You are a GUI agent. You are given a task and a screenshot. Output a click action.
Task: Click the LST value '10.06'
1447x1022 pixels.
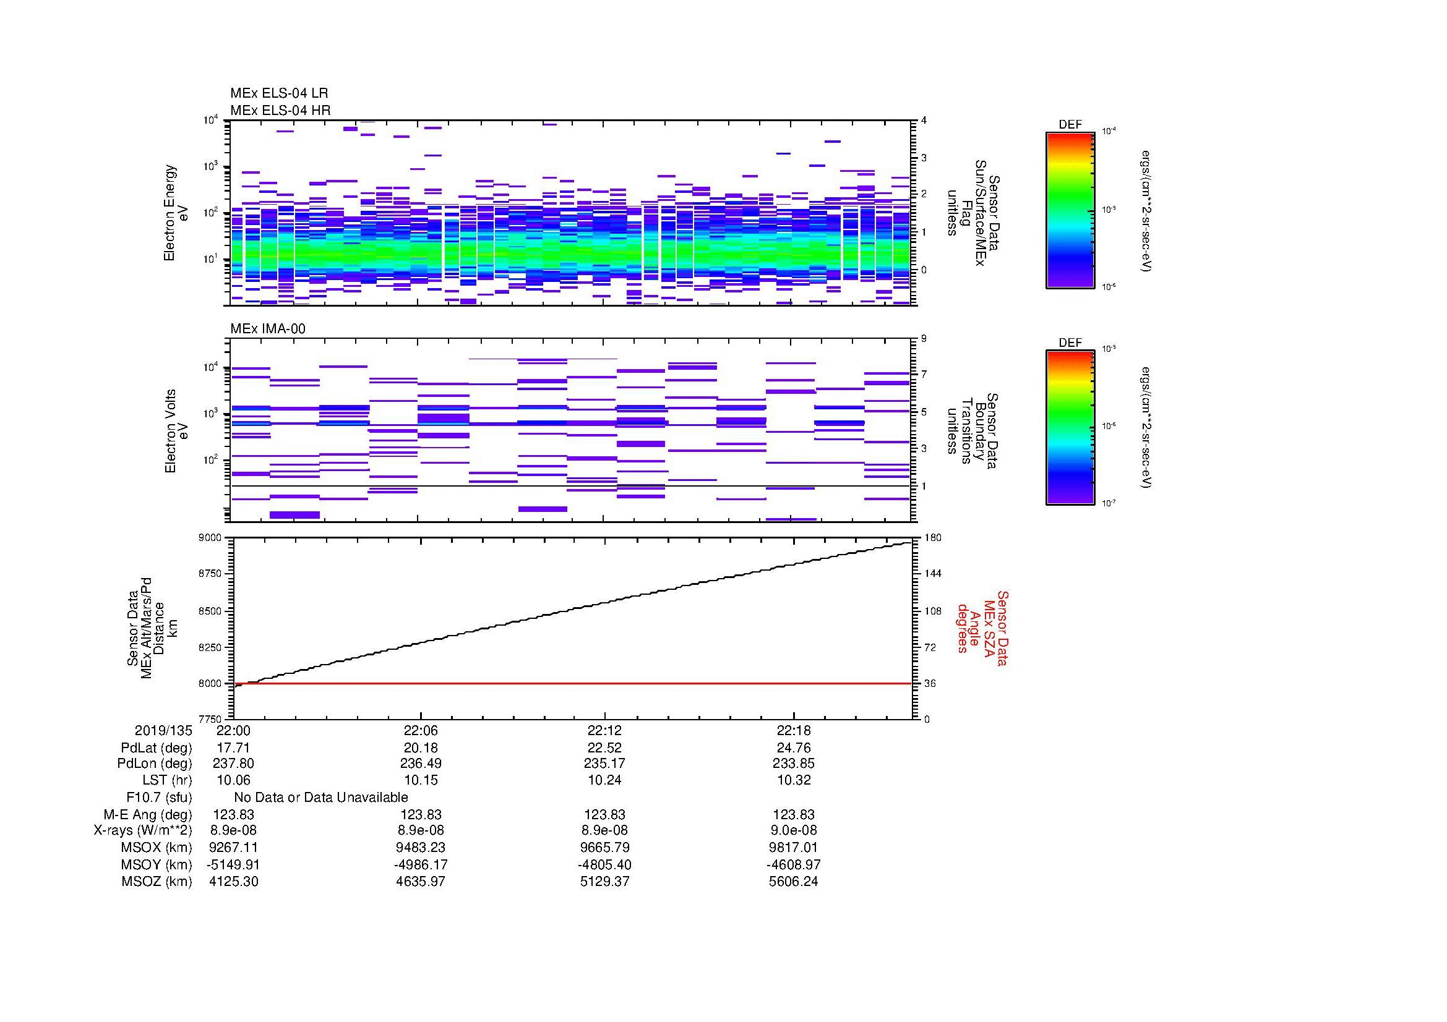point(233,780)
